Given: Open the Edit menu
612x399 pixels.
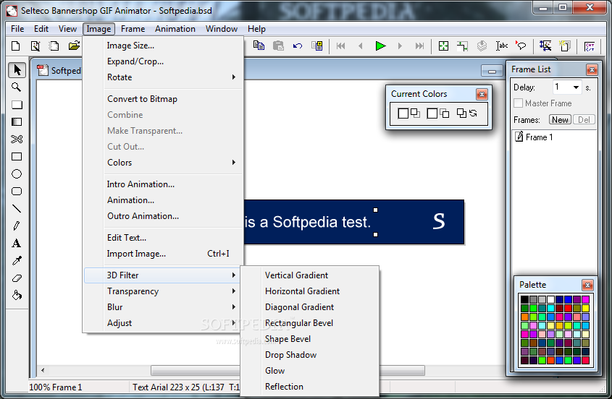Looking at the screenshot, I should coord(41,29).
